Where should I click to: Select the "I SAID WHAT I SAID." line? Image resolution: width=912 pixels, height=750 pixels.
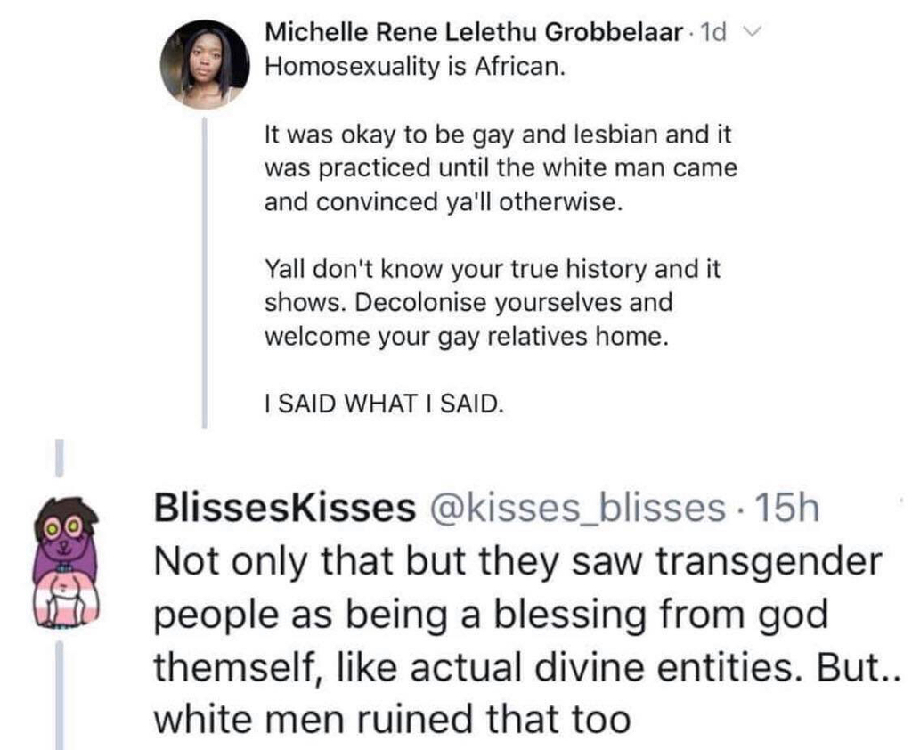click(x=384, y=405)
